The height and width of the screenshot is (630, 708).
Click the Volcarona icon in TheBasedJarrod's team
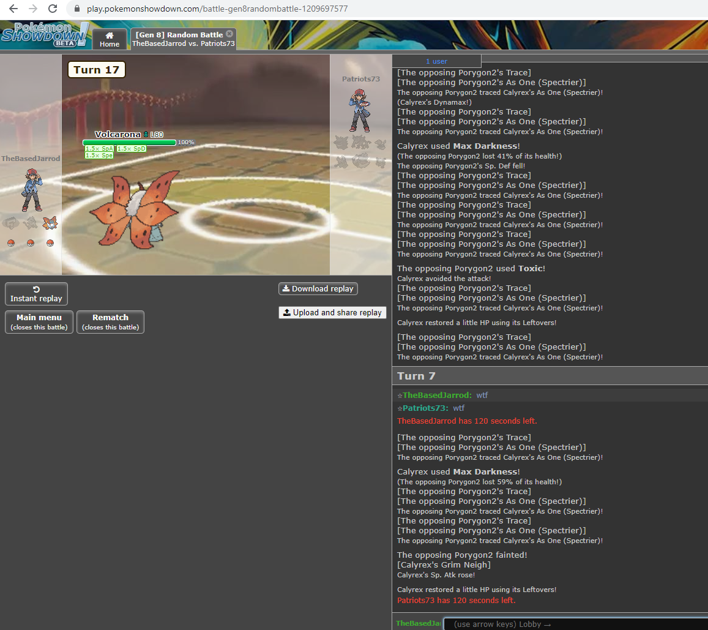pos(50,223)
